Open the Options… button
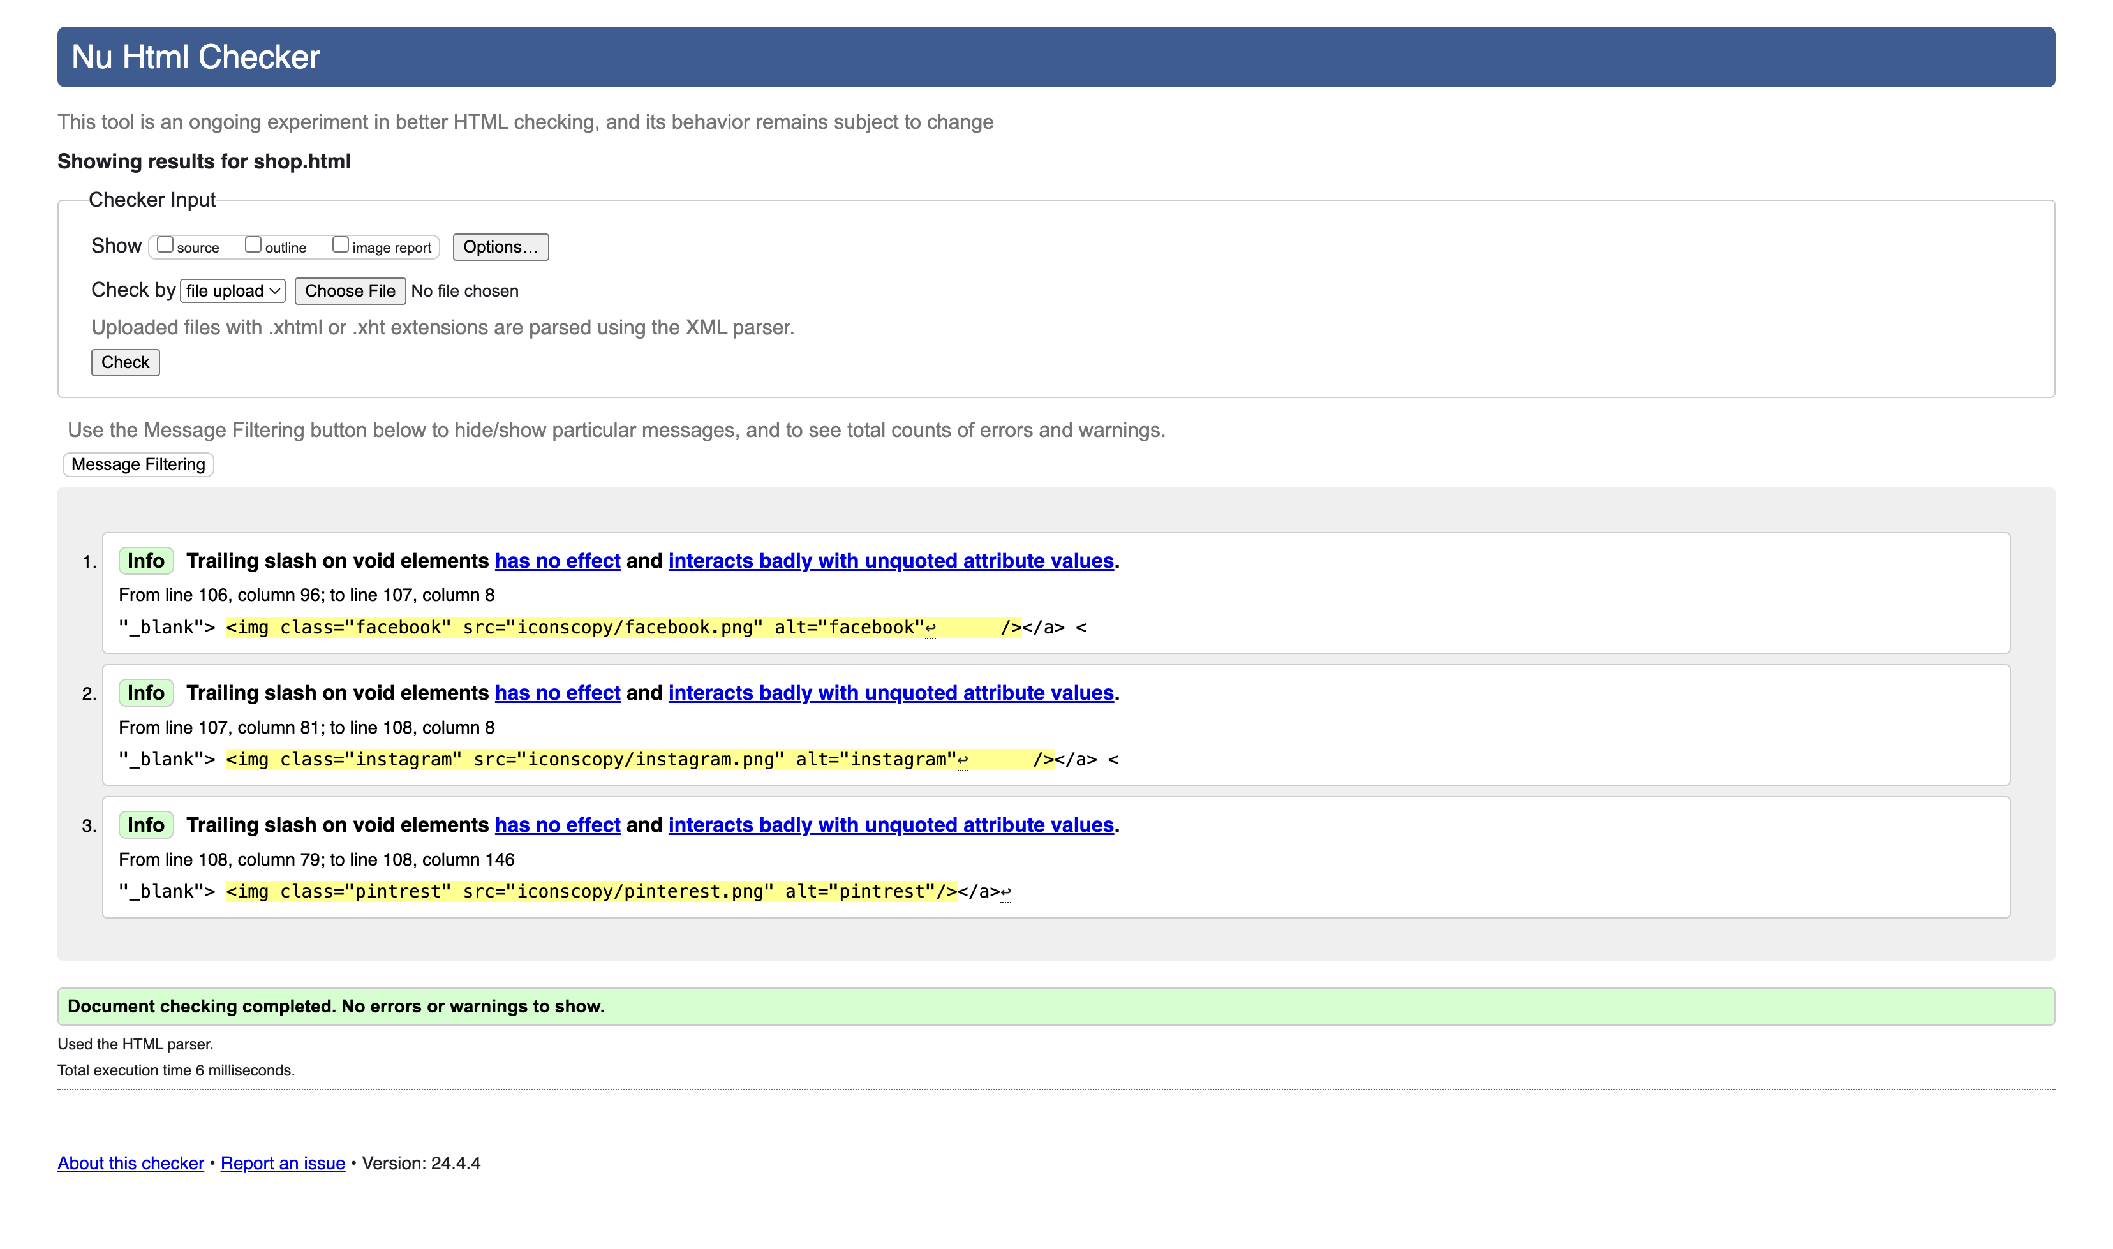2113x1249 pixels. (500, 247)
